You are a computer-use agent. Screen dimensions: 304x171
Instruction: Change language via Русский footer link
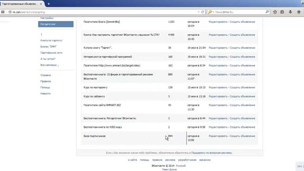pos(180,166)
